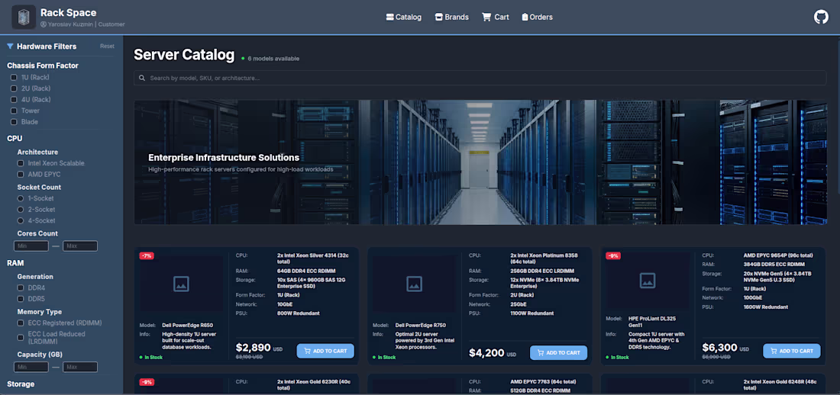840x395 pixels.
Task: Click the Cores Count Max field
Action: pyautogui.click(x=80, y=246)
